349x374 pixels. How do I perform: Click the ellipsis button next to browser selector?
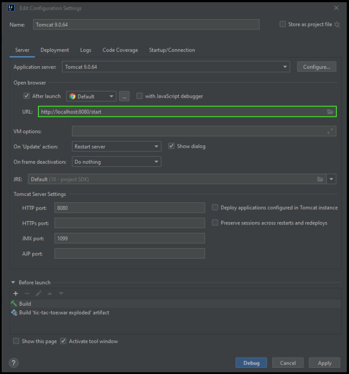tap(124, 96)
